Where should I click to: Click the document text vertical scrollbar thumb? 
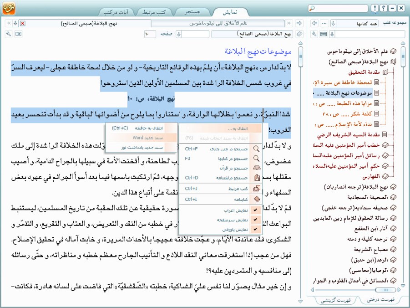tap(300, 57)
